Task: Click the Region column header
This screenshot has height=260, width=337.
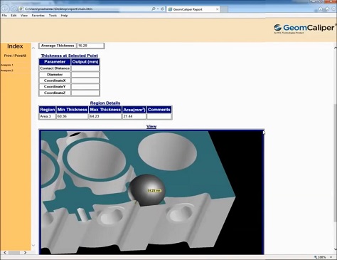Action: tap(48, 110)
